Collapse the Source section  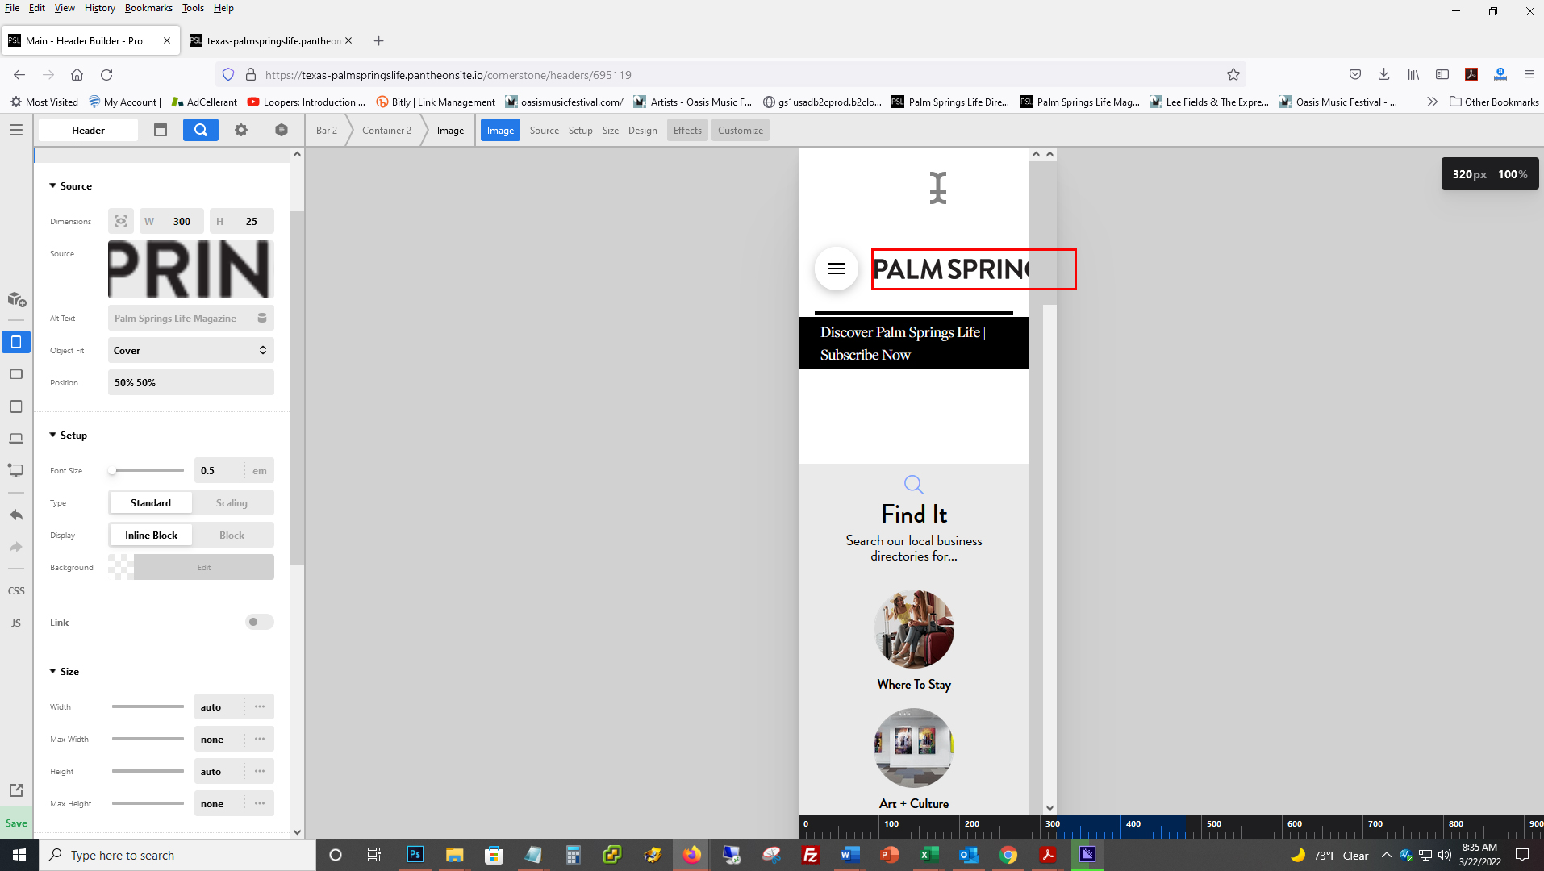70,185
